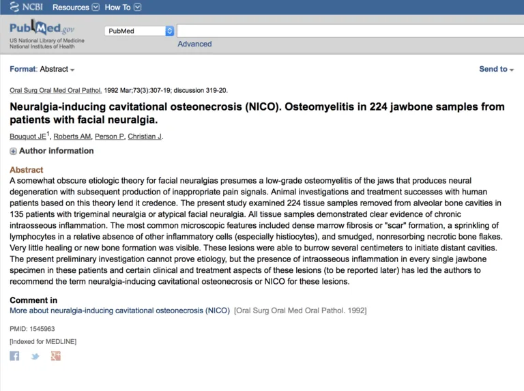Screen dimensions: 524x391
Task: Open the PubMed database selector combo box
Action: [139, 31]
